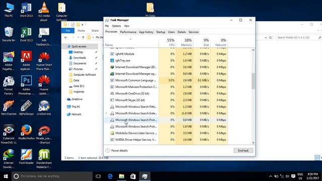Launch Adobe Photoshop desktop shortcut
Image resolution: width=322 pixels, height=181 pixels.
[26, 85]
